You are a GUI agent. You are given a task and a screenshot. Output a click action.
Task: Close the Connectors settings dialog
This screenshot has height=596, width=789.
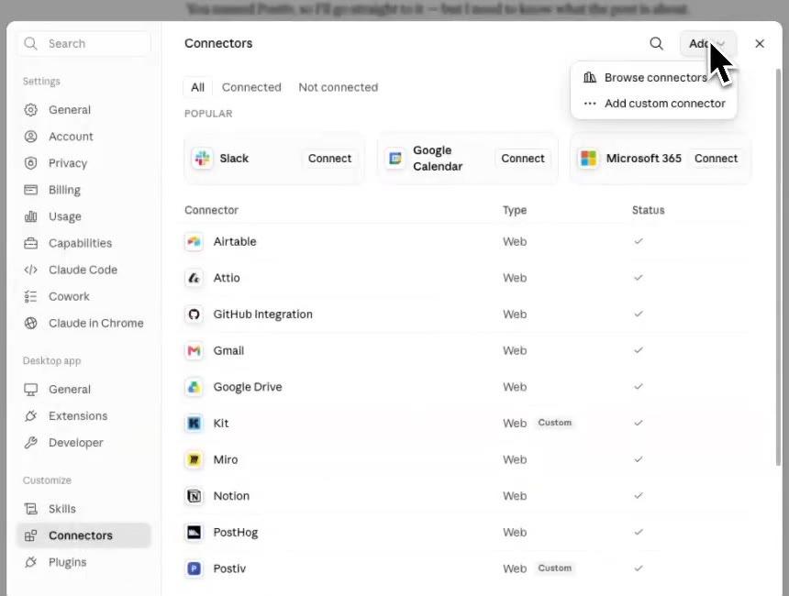coord(760,44)
